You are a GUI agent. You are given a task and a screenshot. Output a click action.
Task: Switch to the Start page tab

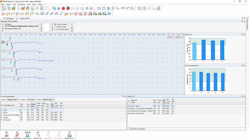(x=8, y=18)
